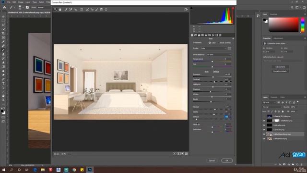Toggle full screen mode icon in Camera Raw
This screenshot has height=173, width=307.
pyautogui.click(x=186, y=10)
